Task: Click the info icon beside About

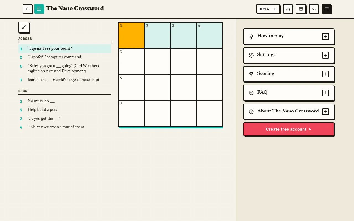Action: (x=251, y=112)
